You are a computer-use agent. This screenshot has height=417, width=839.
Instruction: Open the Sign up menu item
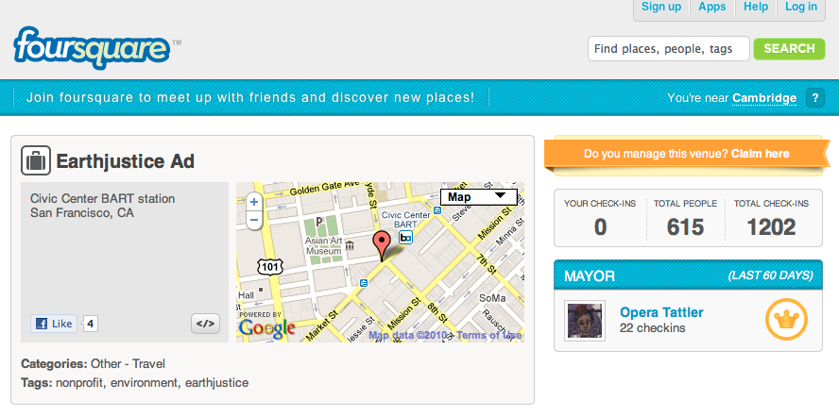tap(661, 7)
